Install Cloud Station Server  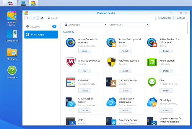85,110
